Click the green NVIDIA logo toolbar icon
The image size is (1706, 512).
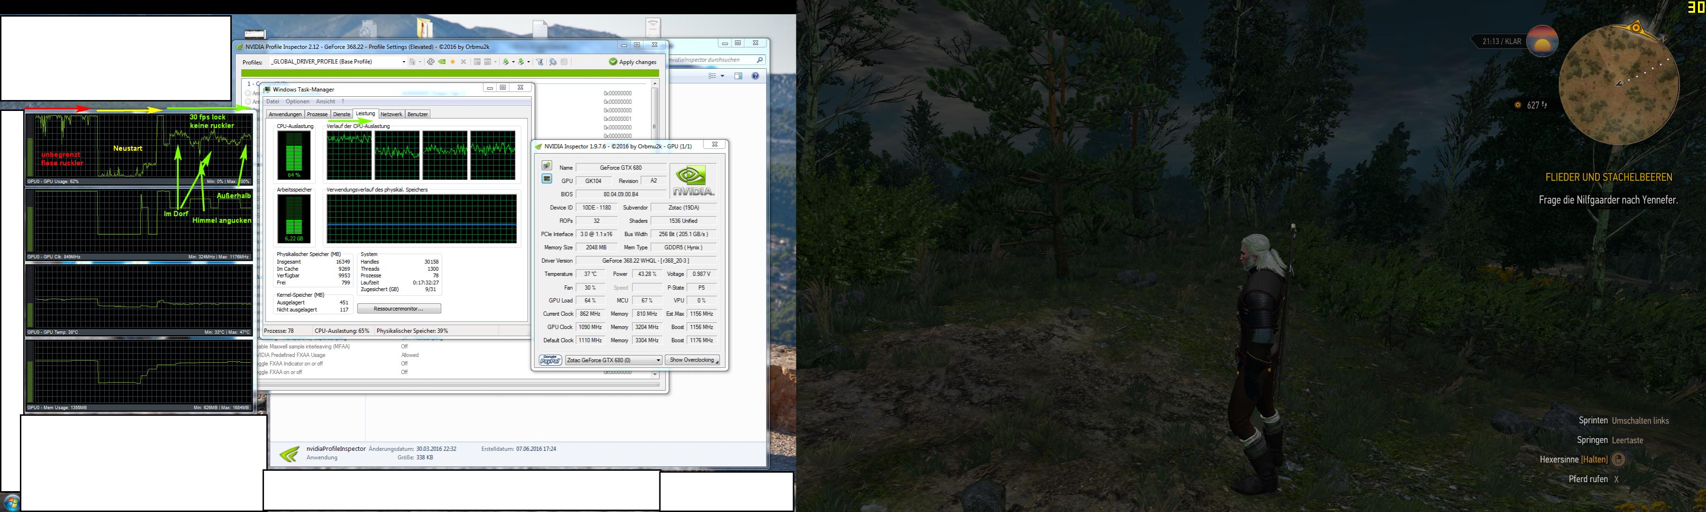coord(442,62)
